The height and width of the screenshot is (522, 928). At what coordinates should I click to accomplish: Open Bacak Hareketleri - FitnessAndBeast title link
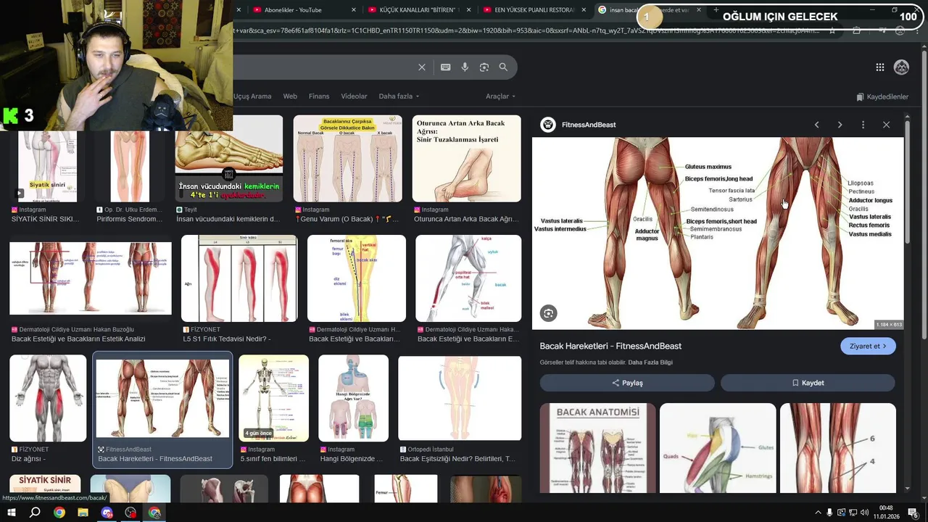click(610, 346)
